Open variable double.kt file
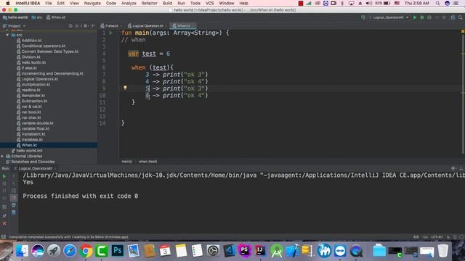The width and height of the screenshot is (465, 261). pos(37,123)
